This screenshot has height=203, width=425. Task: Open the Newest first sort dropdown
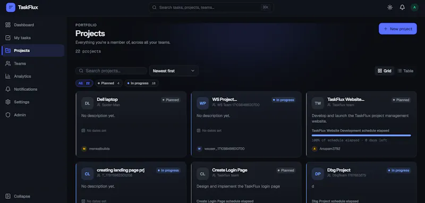tap(174, 71)
